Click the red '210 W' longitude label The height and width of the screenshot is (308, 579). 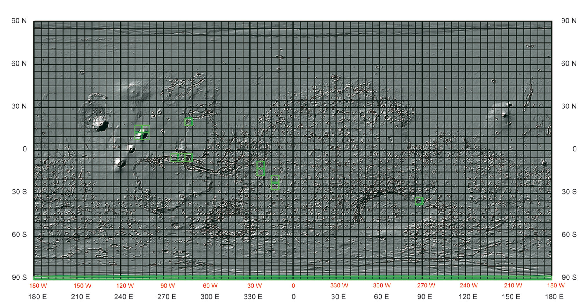point(513,286)
